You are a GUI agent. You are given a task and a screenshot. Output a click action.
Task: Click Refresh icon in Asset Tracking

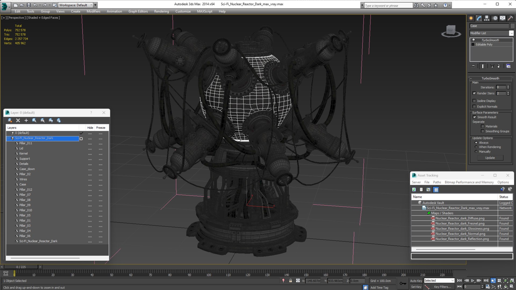point(414,190)
